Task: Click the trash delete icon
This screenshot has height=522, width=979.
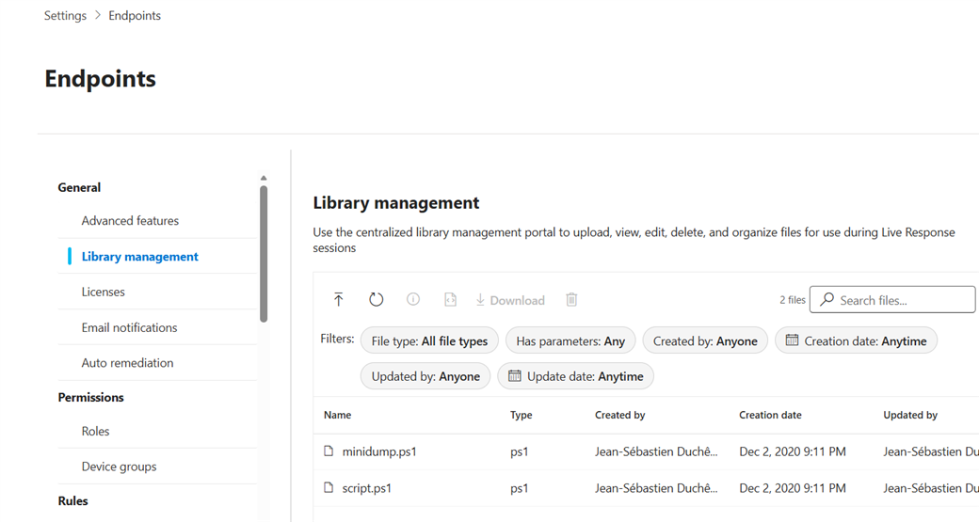Action: (x=571, y=300)
